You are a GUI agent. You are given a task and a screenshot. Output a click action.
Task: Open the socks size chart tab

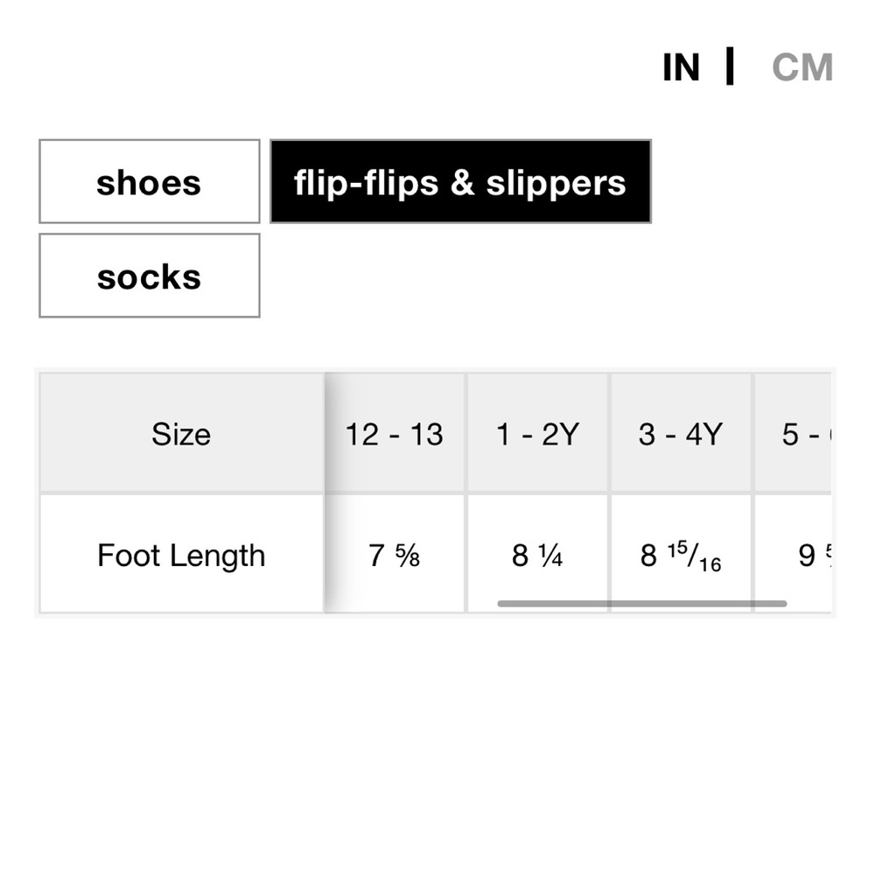point(149,276)
